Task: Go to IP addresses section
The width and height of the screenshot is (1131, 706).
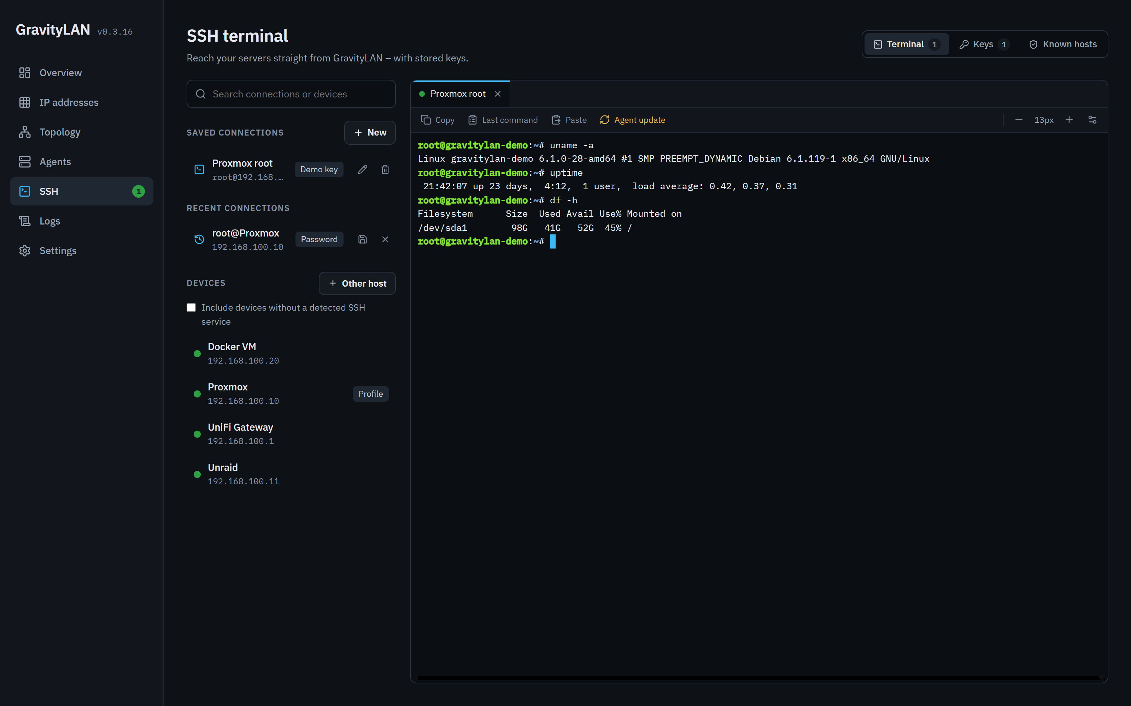Action: [x=81, y=102]
